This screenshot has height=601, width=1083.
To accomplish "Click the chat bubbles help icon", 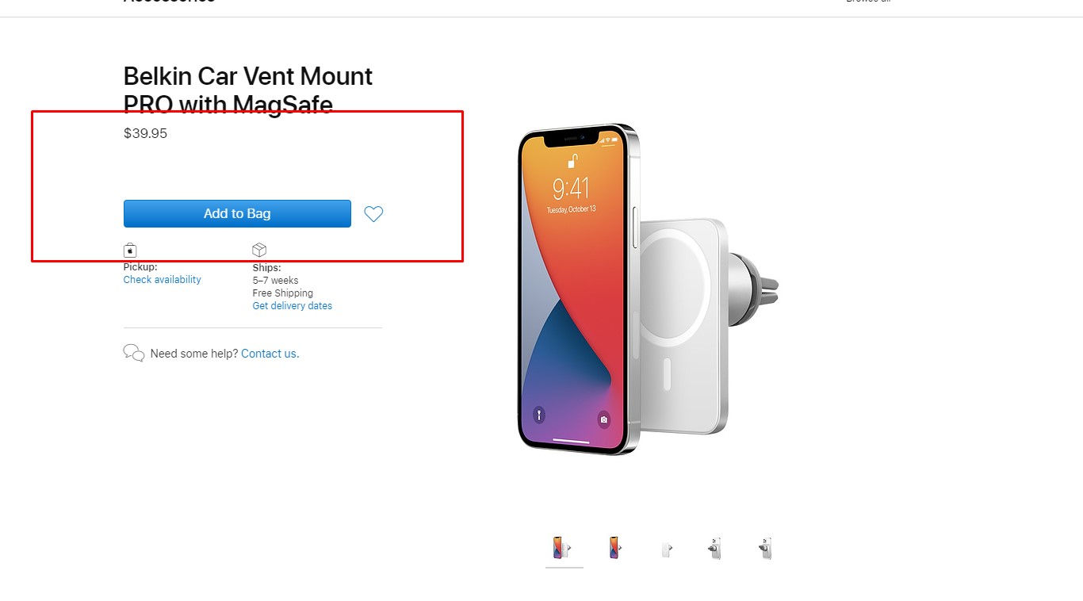I will pyautogui.click(x=134, y=353).
